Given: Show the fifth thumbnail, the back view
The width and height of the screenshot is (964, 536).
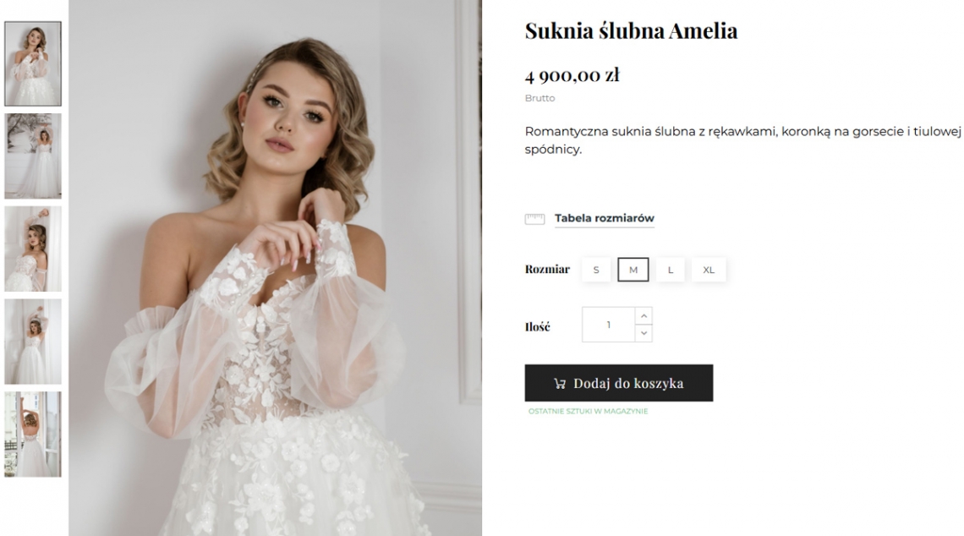Looking at the screenshot, I should [33, 434].
